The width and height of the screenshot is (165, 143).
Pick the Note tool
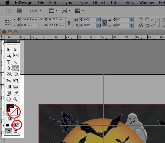pos(9,93)
